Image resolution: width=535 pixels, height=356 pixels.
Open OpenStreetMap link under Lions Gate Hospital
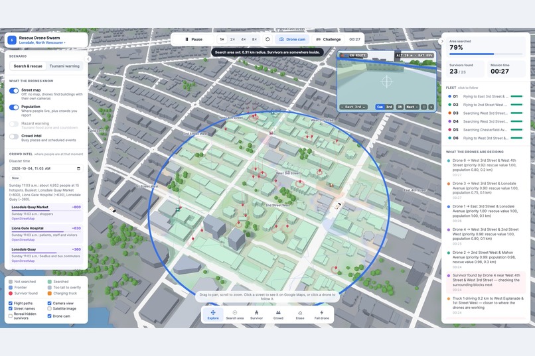[23, 240]
